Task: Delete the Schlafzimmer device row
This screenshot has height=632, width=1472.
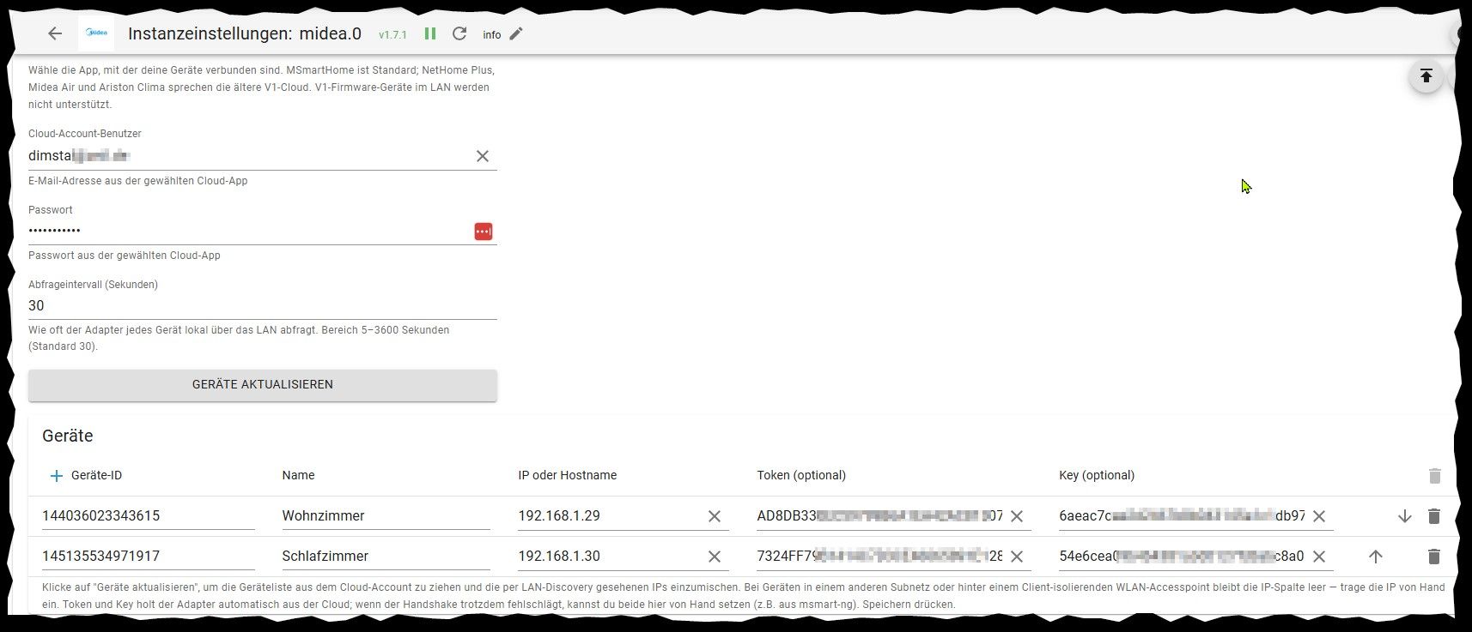Action: [1433, 557]
